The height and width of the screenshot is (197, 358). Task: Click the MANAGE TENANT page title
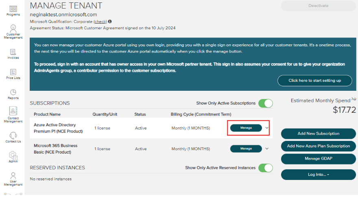(66, 6)
